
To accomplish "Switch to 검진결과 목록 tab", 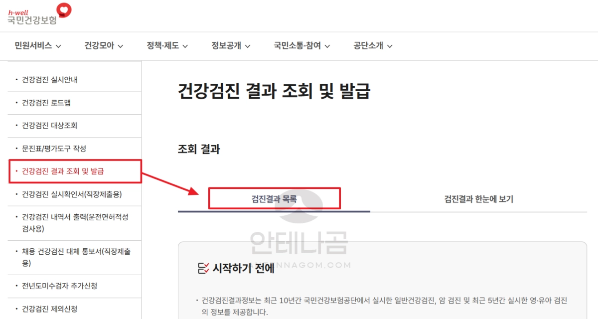I will pos(274,199).
